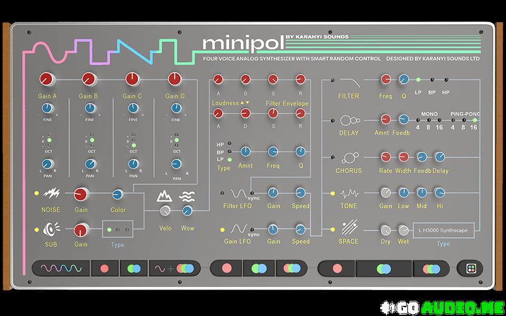This screenshot has height=316, width=506.
Task: Click the Gain C knob
Action: point(133,79)
